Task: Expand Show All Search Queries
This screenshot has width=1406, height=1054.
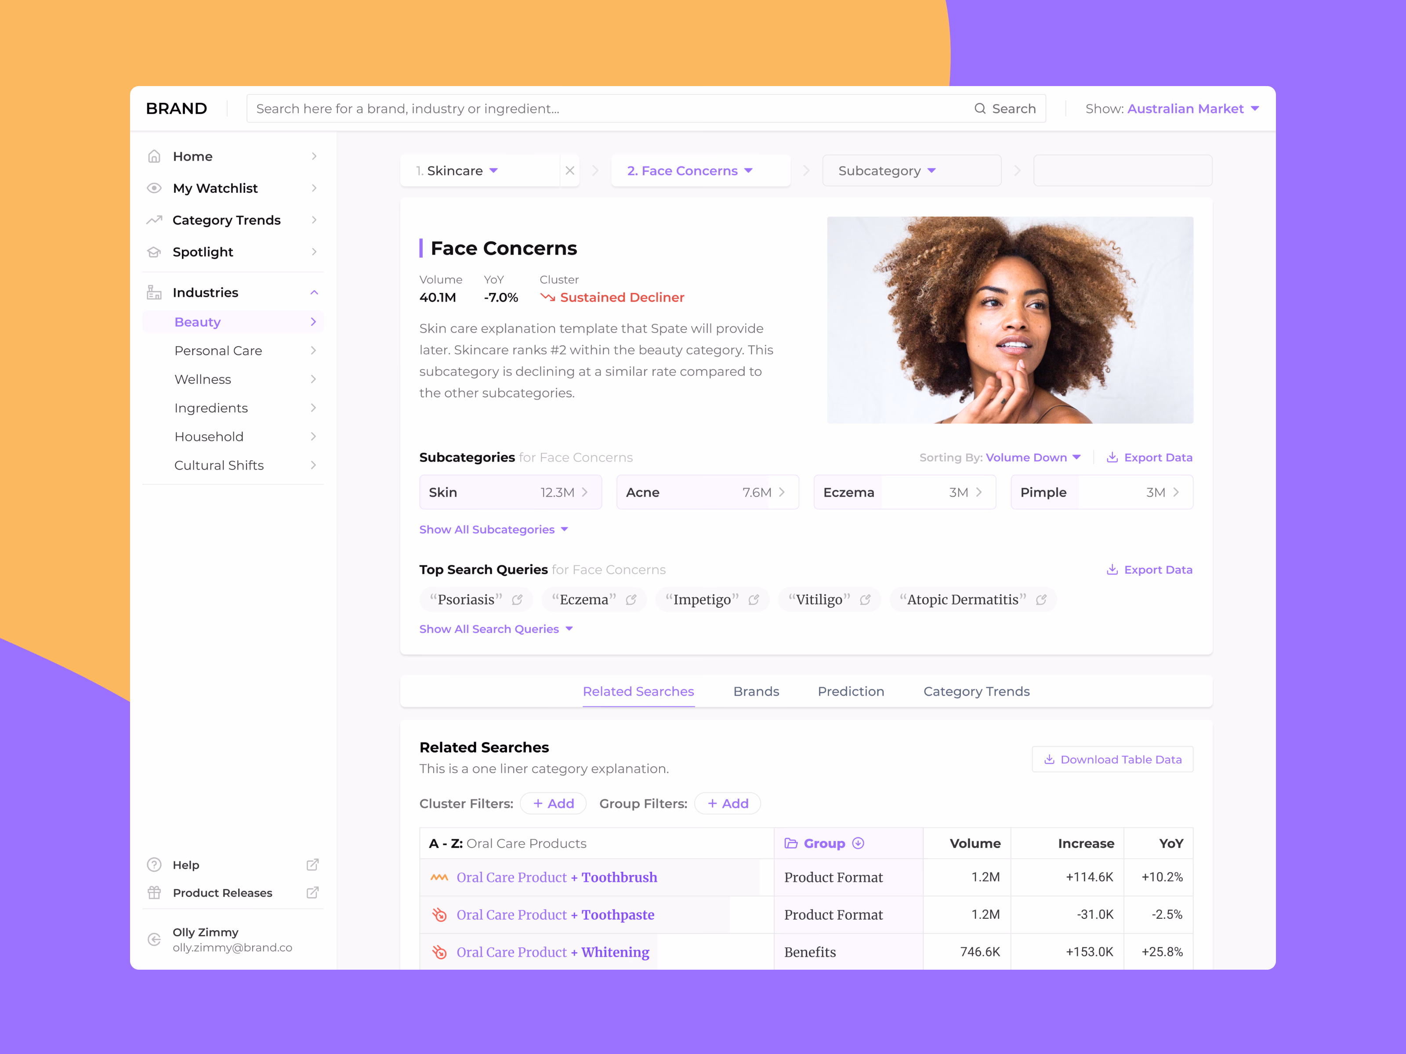Action: (x=496, y=629)
